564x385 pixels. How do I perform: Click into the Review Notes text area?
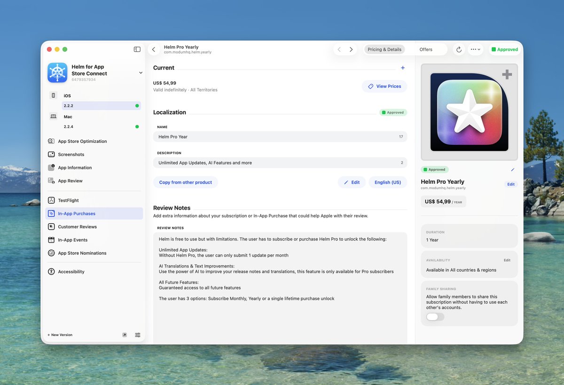pyautogui.click(x=280, y=288)
